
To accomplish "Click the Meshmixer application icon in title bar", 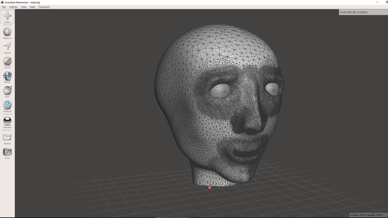I will [2, 2].
